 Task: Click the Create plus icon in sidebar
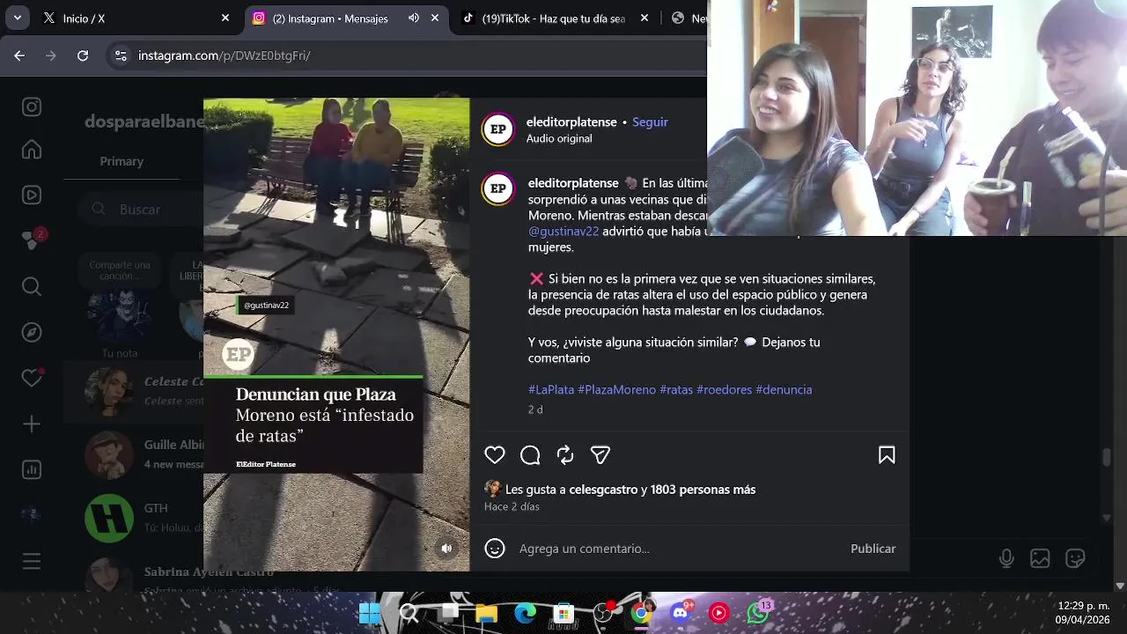click(32, 424)
